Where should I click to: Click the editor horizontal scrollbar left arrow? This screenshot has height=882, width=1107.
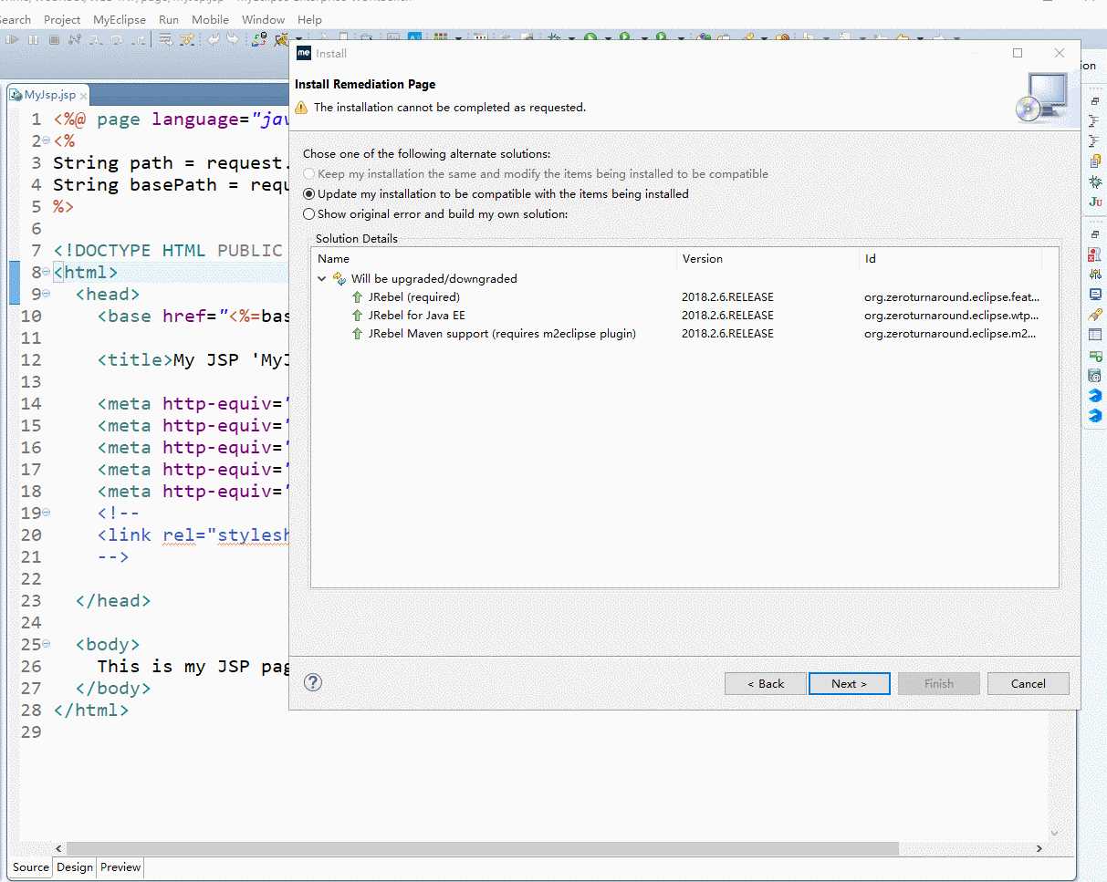pos(59,848)
